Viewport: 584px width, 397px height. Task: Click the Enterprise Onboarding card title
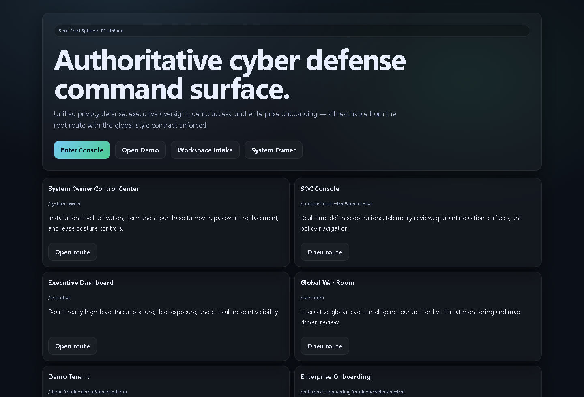[x=336, y=377]
